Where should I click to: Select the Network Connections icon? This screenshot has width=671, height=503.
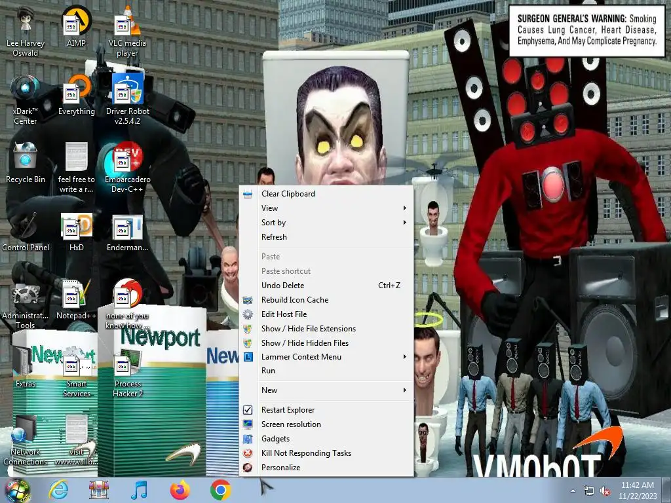tap(26, 441)
